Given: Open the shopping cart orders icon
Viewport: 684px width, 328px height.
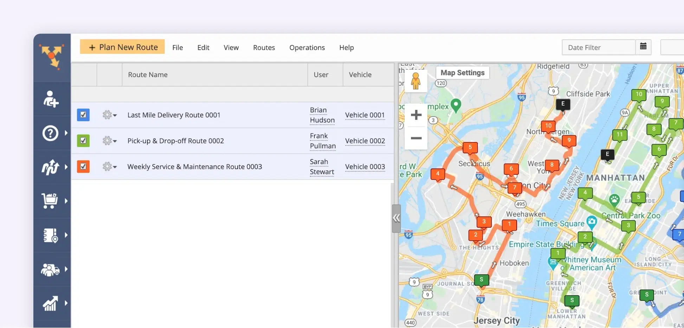Looking at the screenshot, I should click(50, 201).
